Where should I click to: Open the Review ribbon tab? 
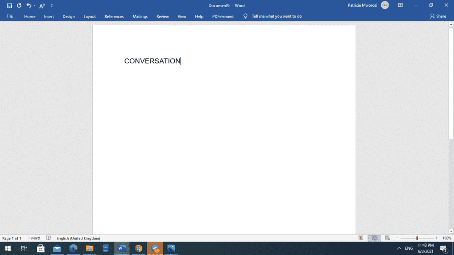[162, 16]
